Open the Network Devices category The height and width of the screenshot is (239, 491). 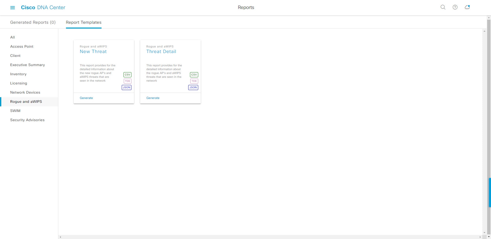point(25,92)
